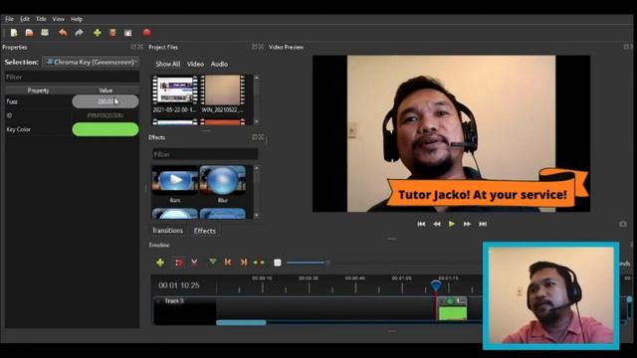Viewport: 637px width, 358px height.
Task: Click the Fullscreen toolbar icon
Action: tap(128, 33)
